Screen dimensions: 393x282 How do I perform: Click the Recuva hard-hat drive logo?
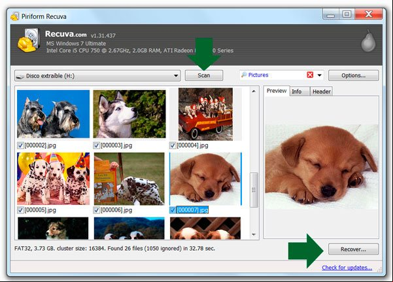coord(29,40)
